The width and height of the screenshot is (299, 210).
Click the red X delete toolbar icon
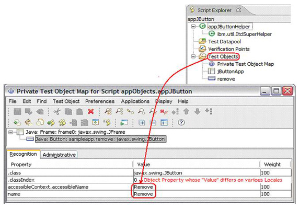[91, 111]
